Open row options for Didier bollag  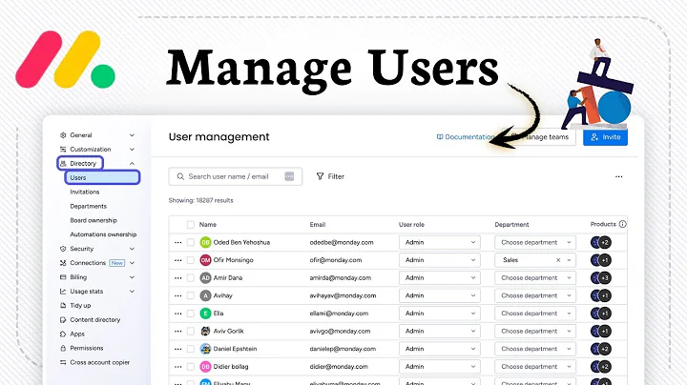(177, 367)
